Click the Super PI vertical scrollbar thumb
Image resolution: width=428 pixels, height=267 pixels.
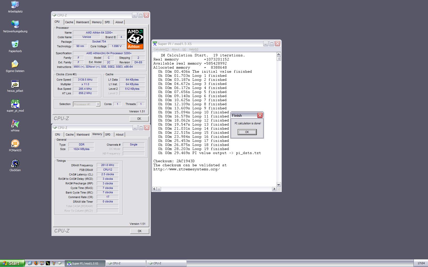click(279, 58)
